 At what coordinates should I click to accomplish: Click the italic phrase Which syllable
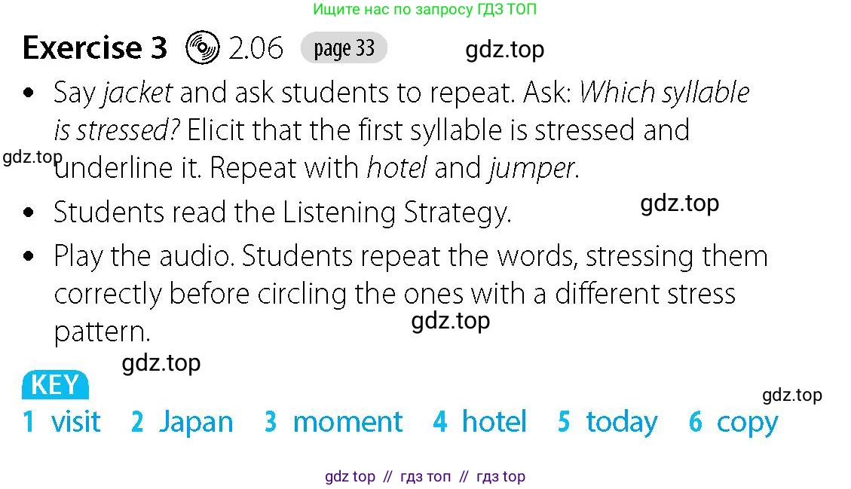pyautogui.click(x=664, y=93)
